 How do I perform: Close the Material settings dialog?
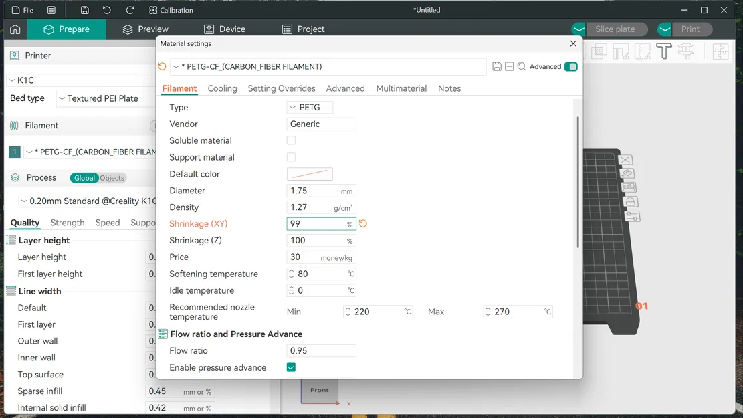click(573, 43)
